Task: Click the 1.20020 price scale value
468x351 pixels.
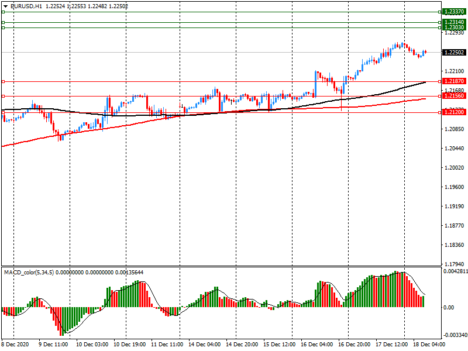Action: coord(455,168)
